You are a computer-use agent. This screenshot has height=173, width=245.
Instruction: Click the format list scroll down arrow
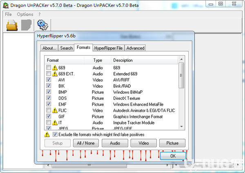point(181,126)
